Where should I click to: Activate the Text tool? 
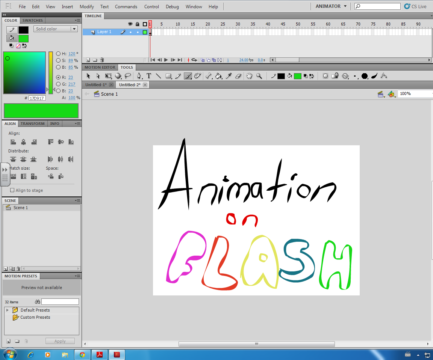click(149, 76)
